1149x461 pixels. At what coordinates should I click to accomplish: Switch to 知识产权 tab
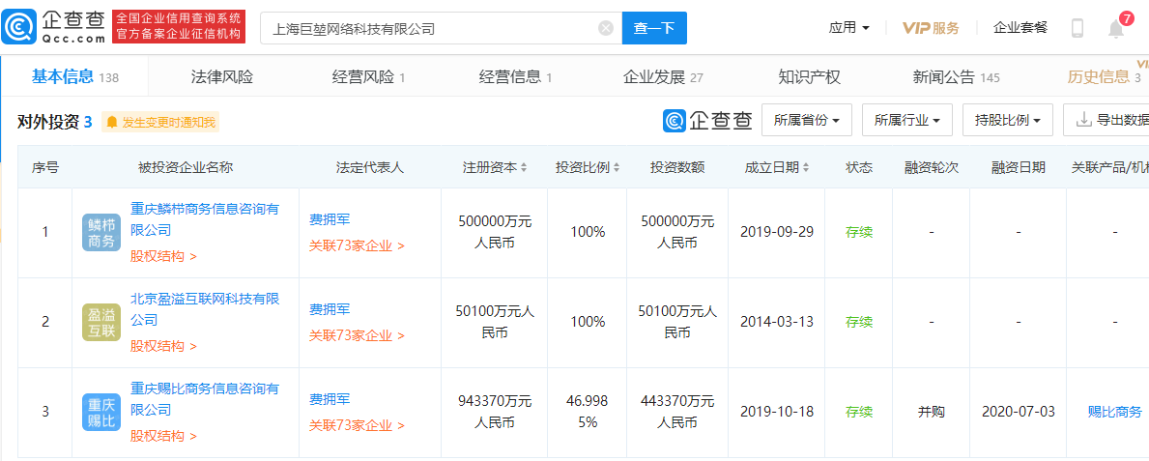[x=809, y=77]
